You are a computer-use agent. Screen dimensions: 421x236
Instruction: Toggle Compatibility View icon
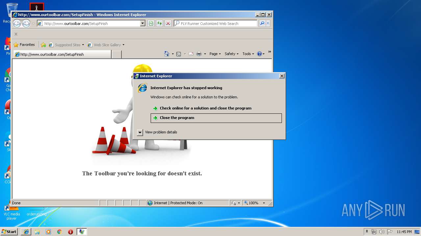point(151,23)
